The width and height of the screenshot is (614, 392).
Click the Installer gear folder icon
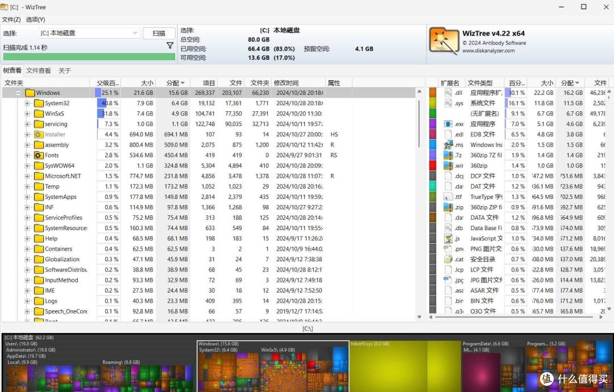pyautogui.click(x=39, y=134)
